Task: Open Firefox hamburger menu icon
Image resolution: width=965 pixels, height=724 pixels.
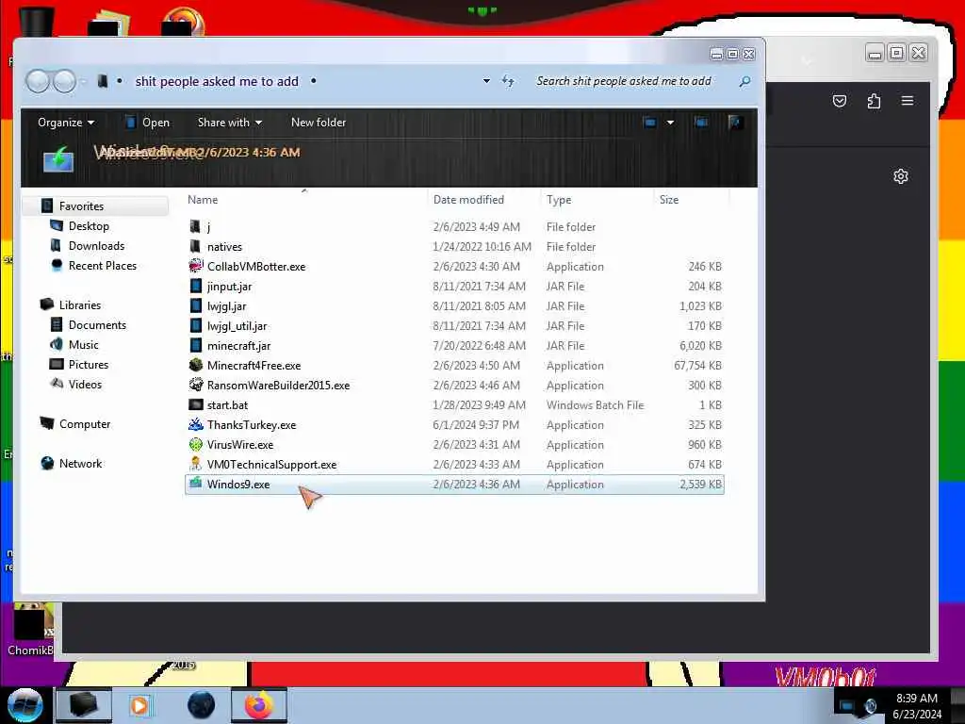Action: [908, 101]
